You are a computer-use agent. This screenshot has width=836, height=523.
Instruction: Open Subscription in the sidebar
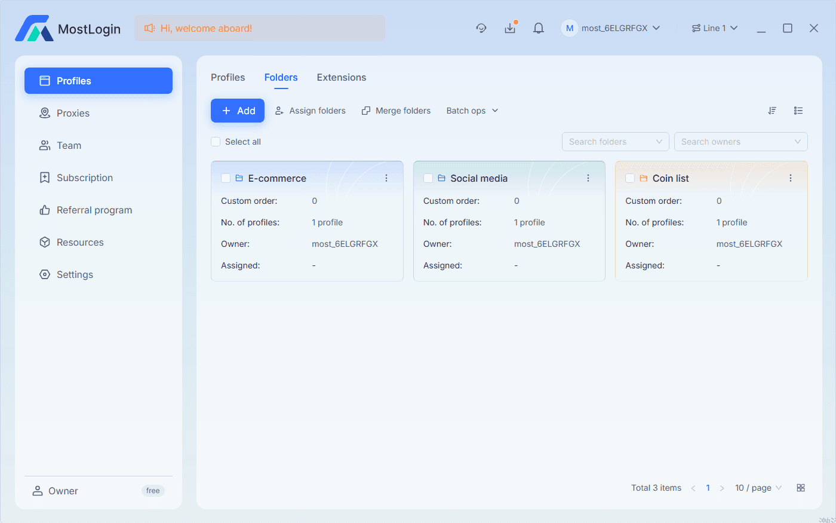[99, 178]
